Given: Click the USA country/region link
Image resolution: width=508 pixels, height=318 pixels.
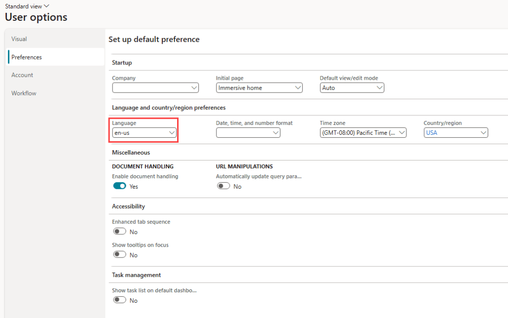Looking at the screenshot, I should point(432,133).
